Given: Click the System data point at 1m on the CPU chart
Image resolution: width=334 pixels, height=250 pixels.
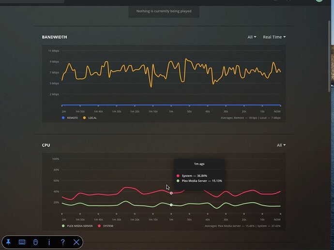Looking at the screenshot, I should (x=171, y=193).
